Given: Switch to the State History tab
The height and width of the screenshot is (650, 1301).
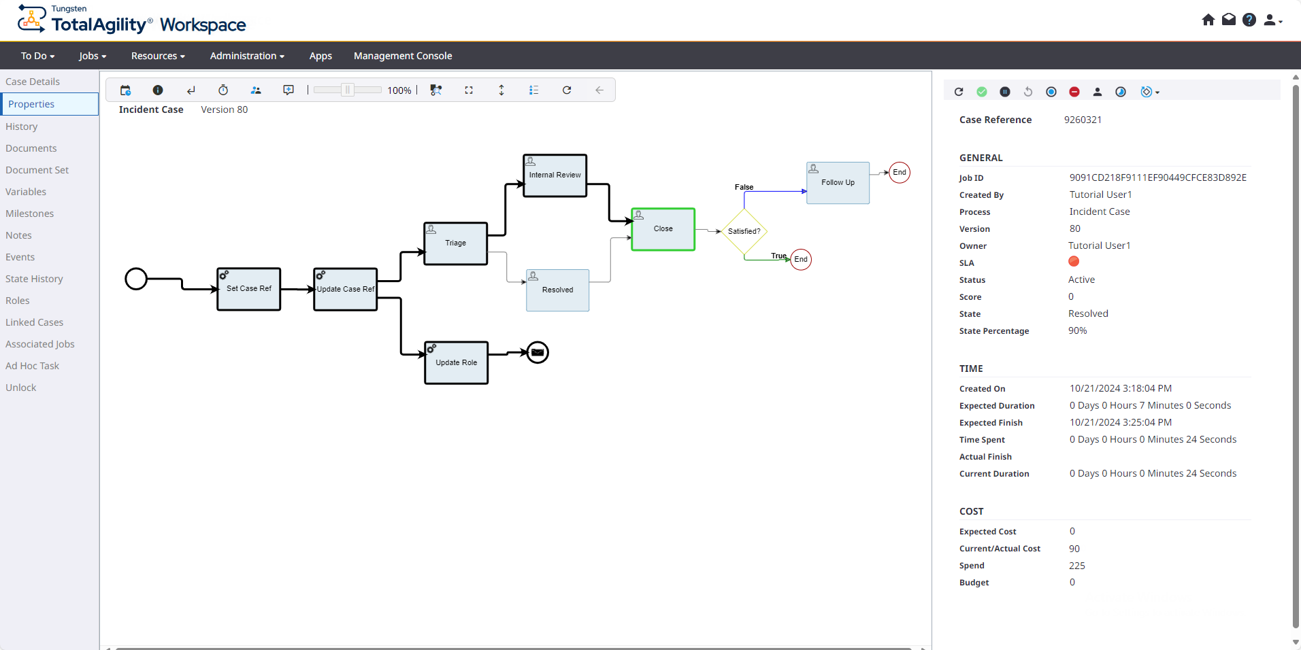Looking at the screenshot, I should [34, 279].
